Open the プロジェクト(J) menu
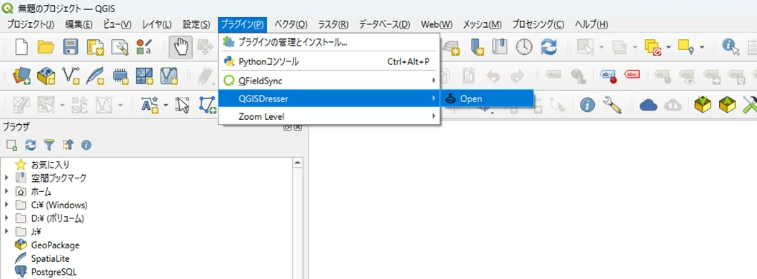 [31, 24]
